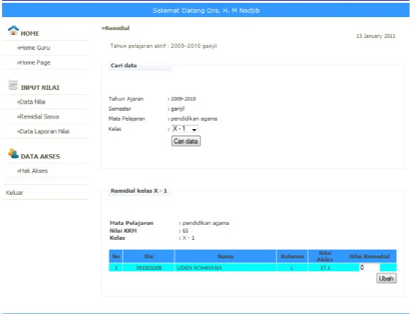Focus the Nilai Remedial input field

370,268
